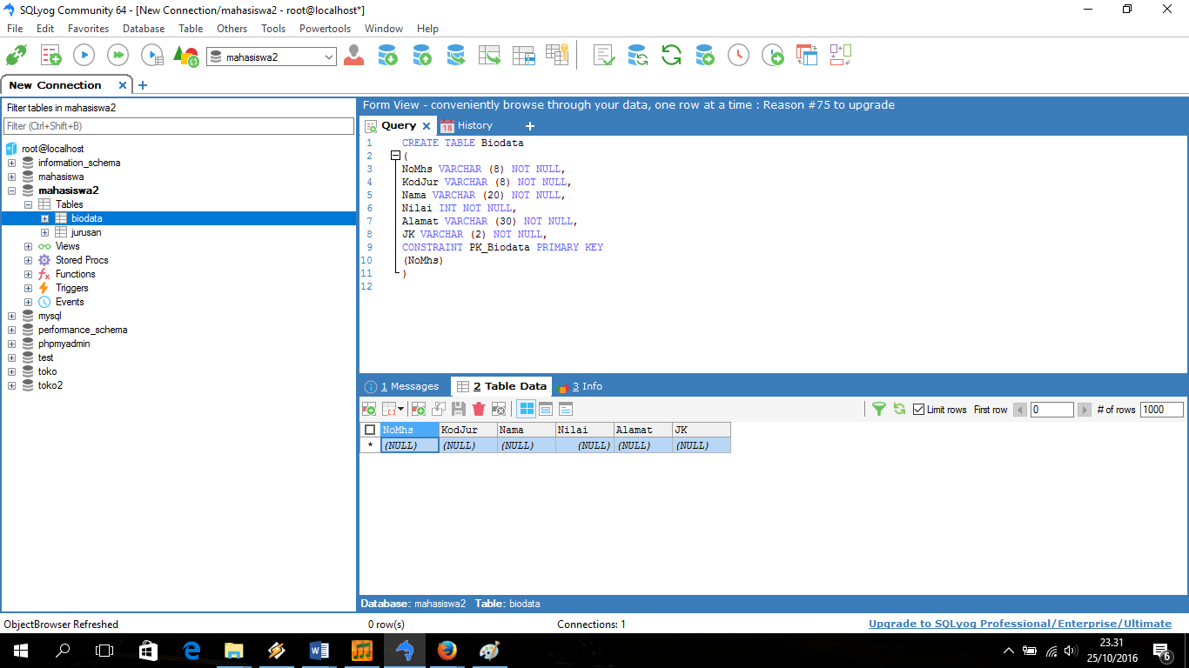The width and height of the screenshot is (1189, 668).
Task: Collapse the mahasiswa2 database node
Action: tap(11, 190)
